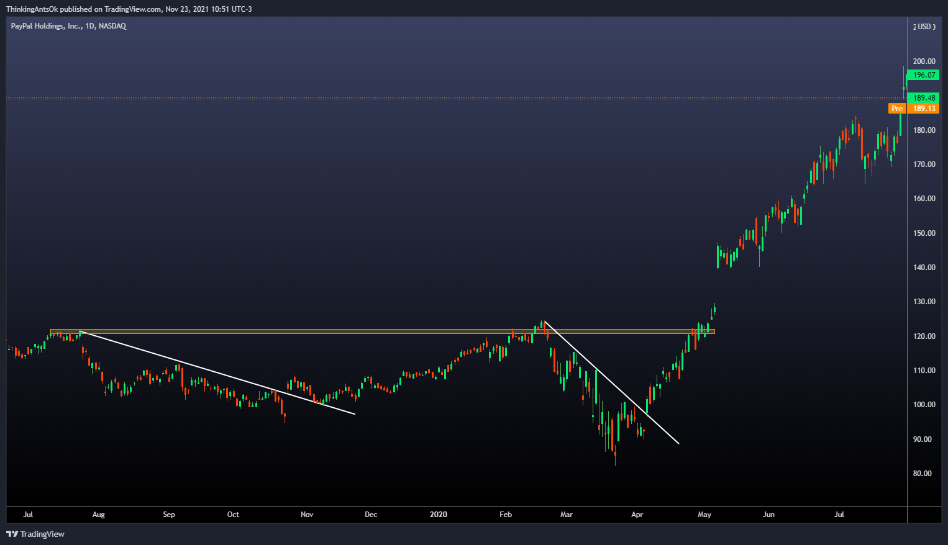
Task: Click the 140.00 price axis label
Action: point(924,268)
